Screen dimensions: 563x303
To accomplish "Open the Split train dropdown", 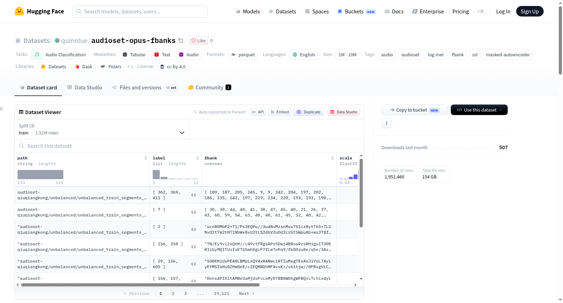I will (102, 129).
